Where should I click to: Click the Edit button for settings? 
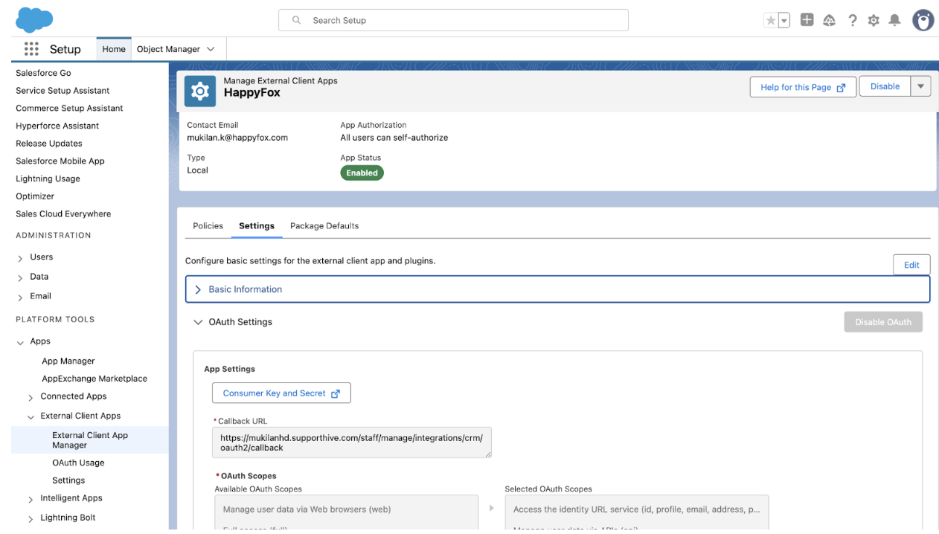tap(911, 265)
